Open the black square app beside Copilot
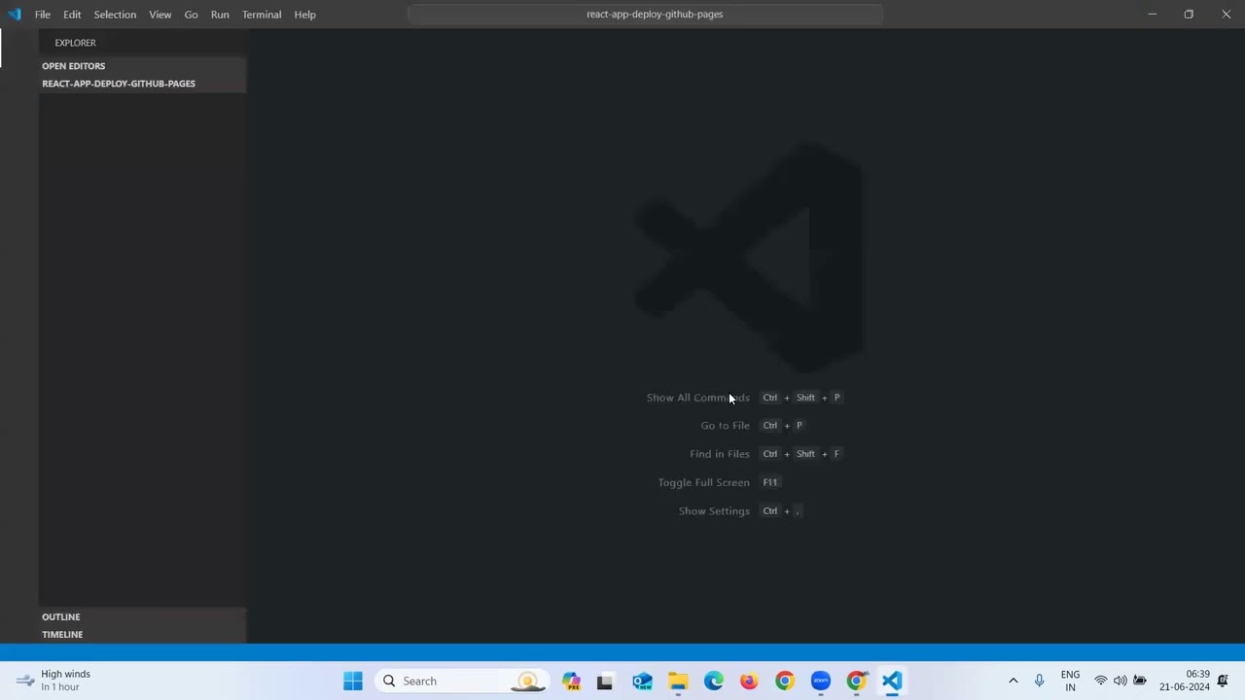 coord(604,681)
